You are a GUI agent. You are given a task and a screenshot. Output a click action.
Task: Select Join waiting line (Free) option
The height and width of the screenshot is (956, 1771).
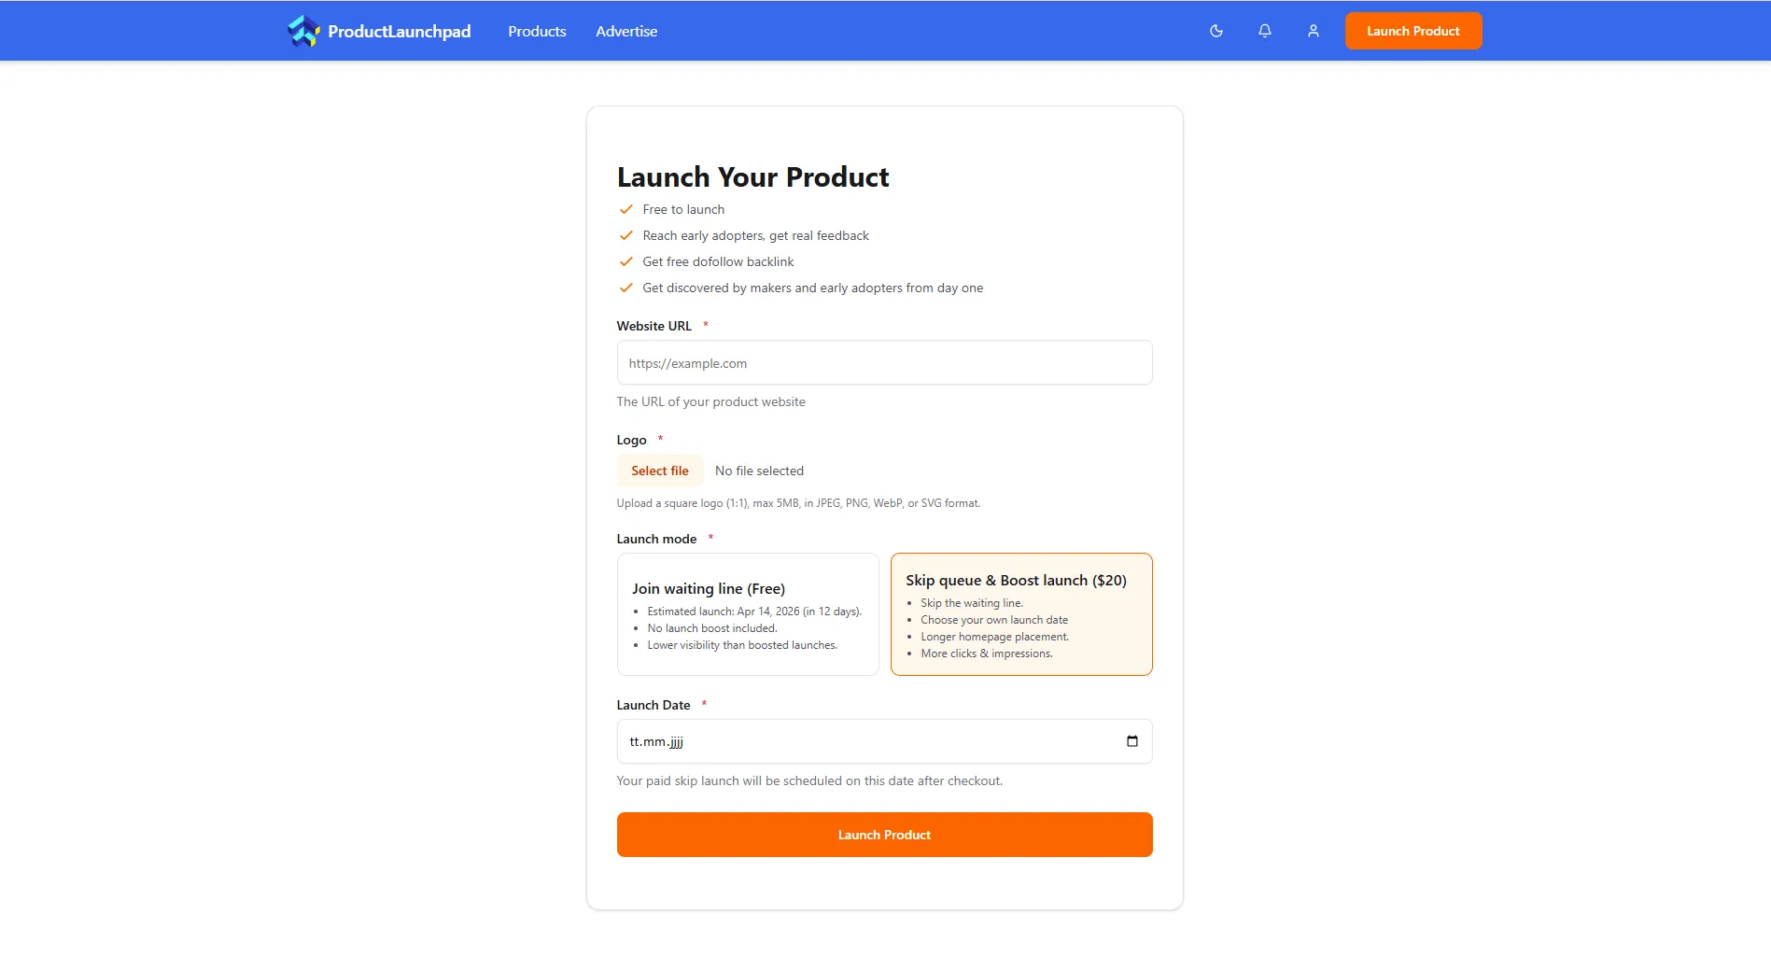[747, 614]
